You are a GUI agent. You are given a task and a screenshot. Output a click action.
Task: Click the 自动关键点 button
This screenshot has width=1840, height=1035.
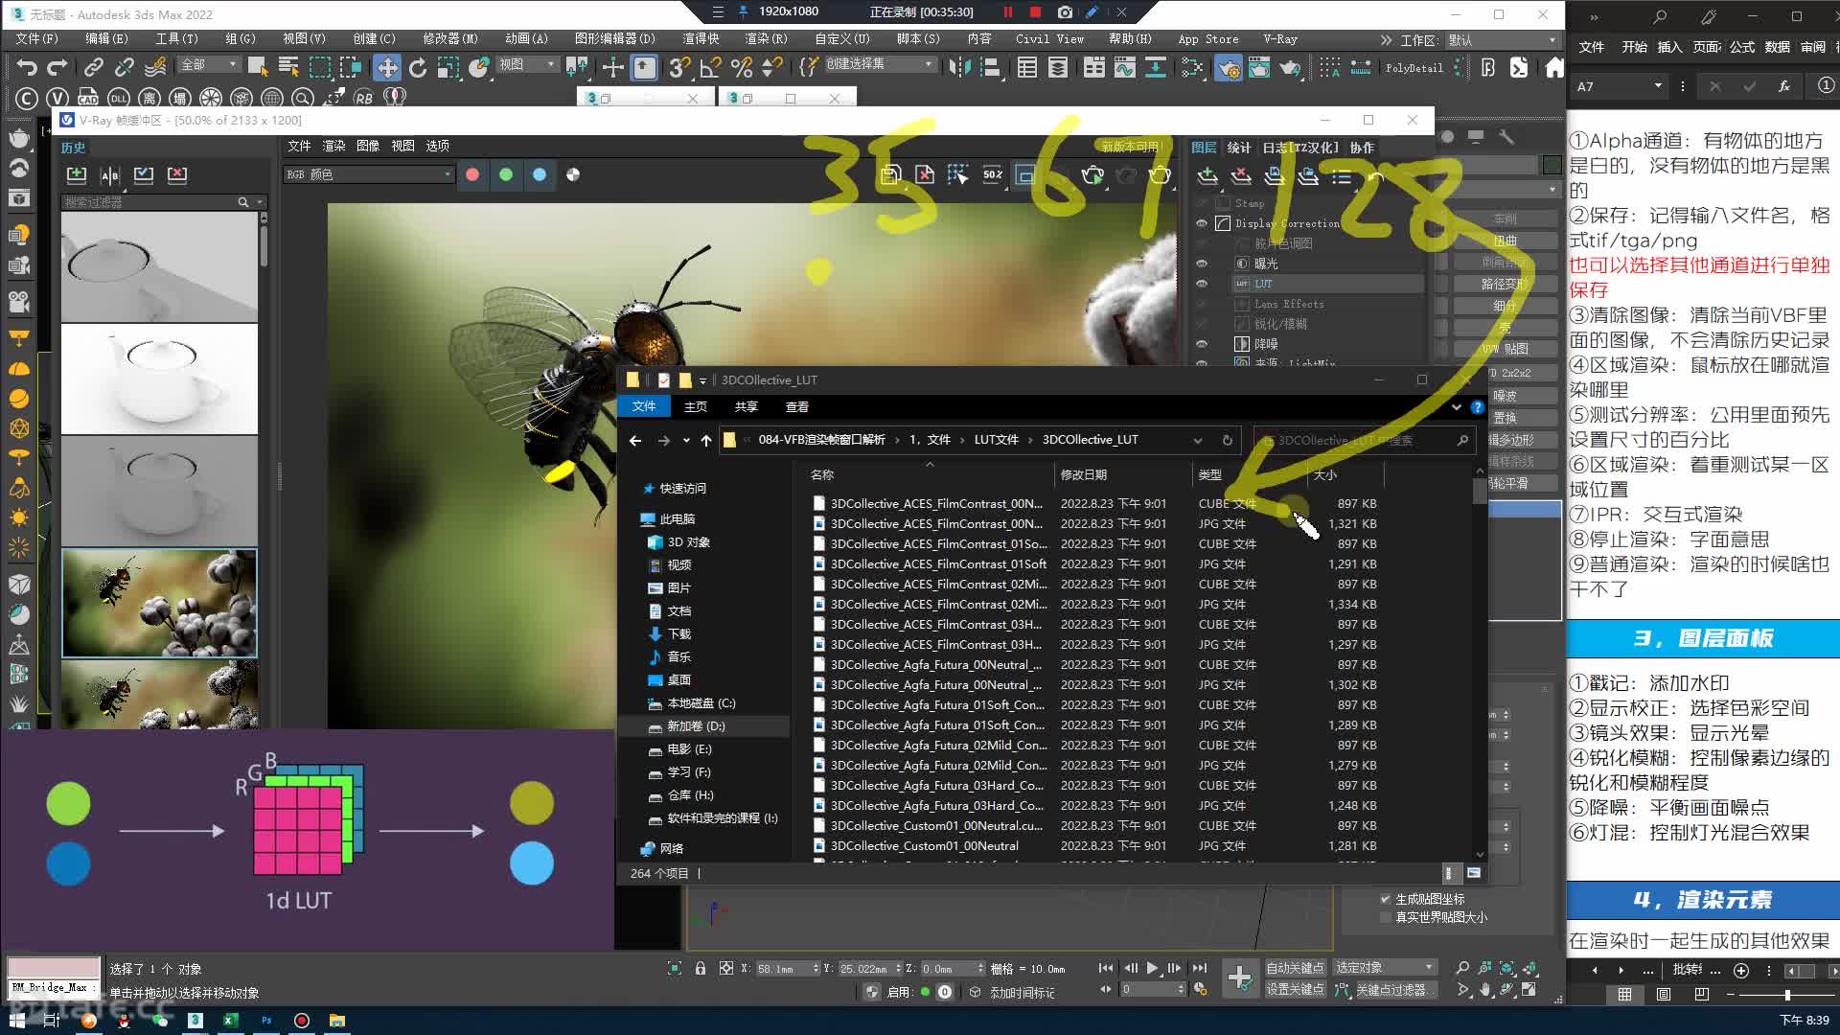tap(1295, 968)
